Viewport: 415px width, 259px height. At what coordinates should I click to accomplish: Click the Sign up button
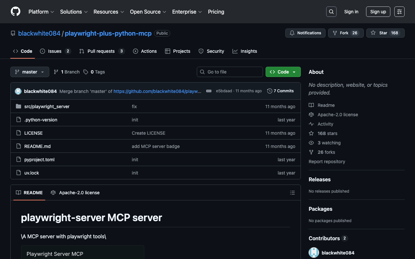pyautogui.click(x=378, y=12)
